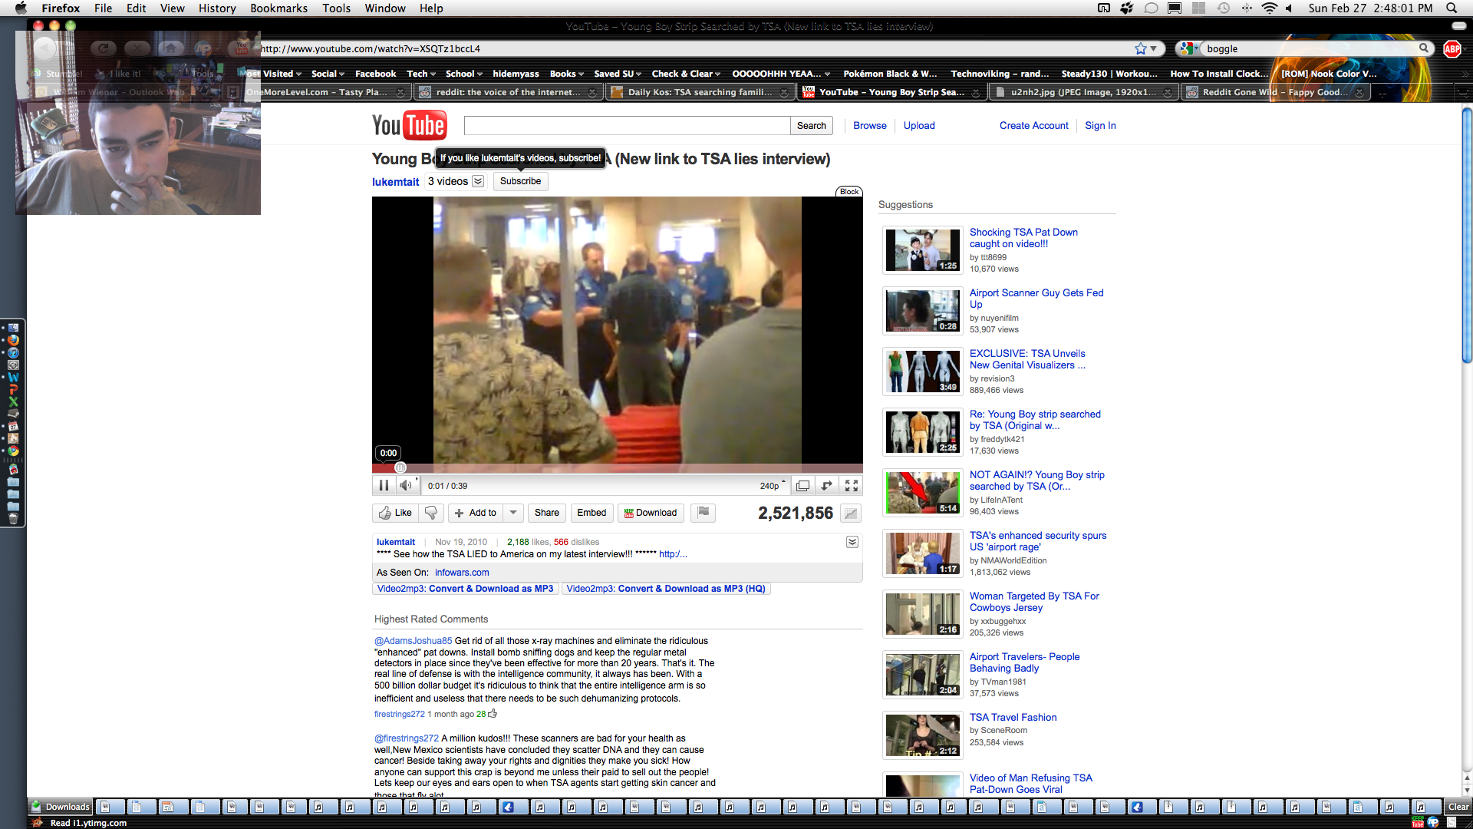The width and height of the screenshot is (1473, 829).
Task: Switch to the Daily Kos TSA tab
Action: click(x=698, y=92)
